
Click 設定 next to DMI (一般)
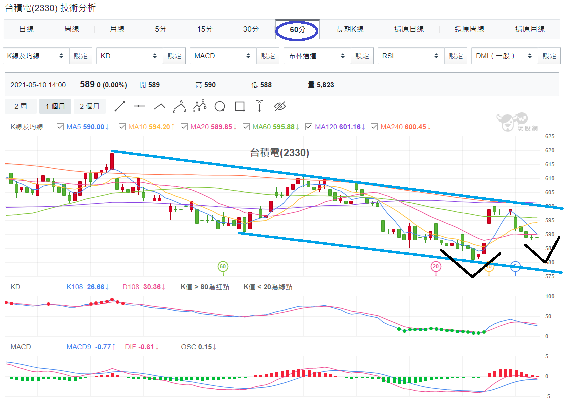[x=549, y=56]
